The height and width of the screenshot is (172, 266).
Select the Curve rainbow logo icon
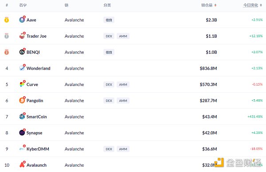(22, 84)
